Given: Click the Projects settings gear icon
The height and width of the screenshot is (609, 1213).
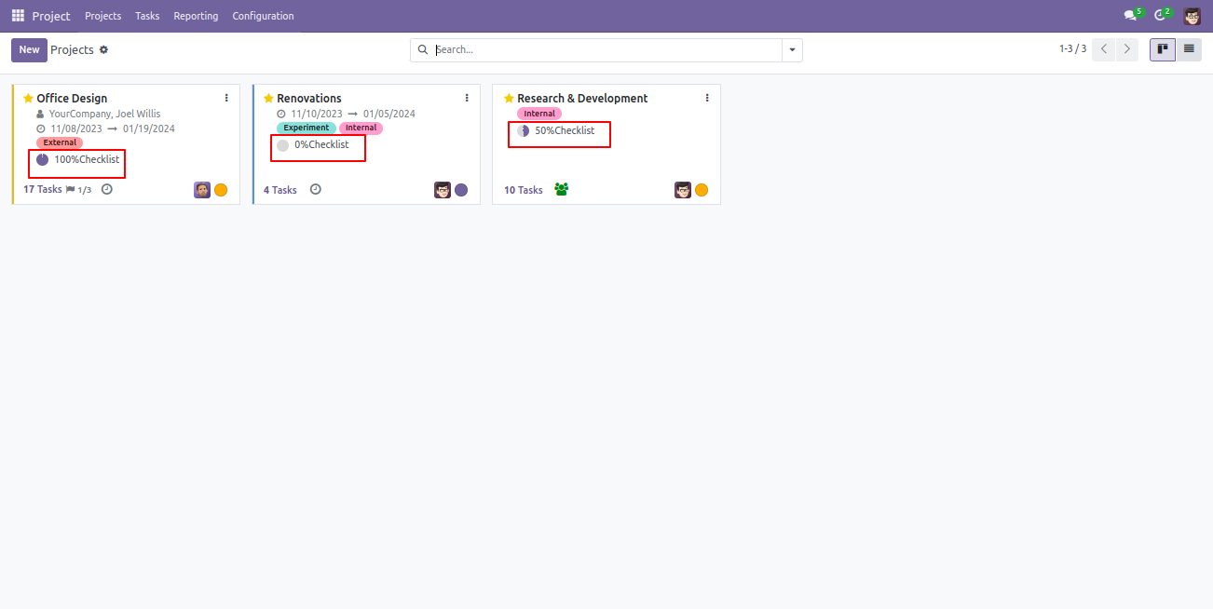Looking at the screenshot, I should (103, 49).
